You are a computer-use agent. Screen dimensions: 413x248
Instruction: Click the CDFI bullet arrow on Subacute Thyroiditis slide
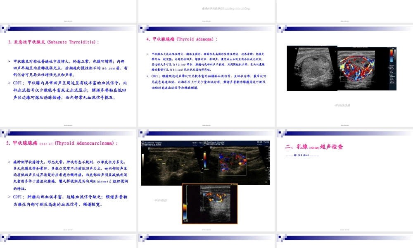(10, 83)
